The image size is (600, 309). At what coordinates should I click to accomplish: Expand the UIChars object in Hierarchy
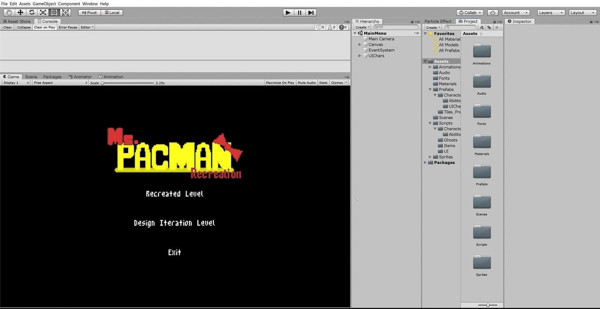tap(360, 56)
